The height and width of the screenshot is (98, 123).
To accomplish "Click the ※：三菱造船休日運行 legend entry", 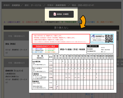I will click(50, 22).
